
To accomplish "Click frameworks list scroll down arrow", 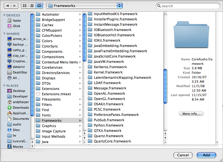I will point(165,138).
